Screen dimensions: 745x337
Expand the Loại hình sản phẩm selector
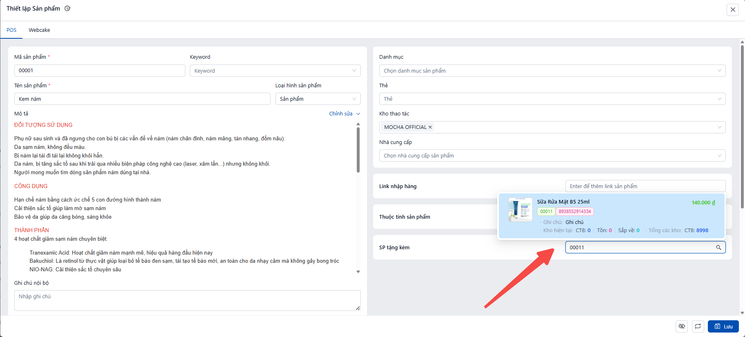click(318, 99)
